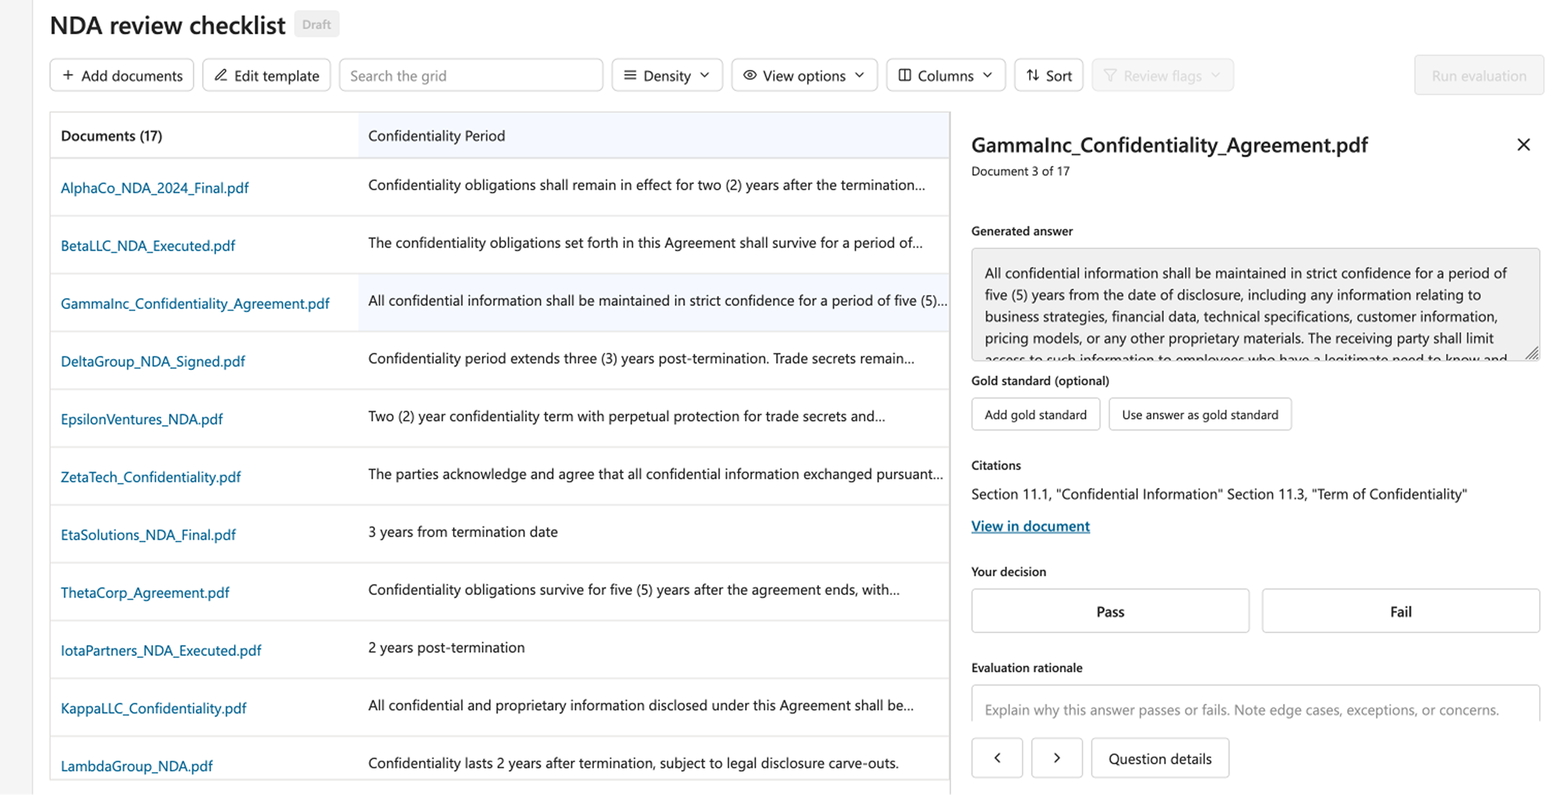
Task: Click Use answer as gold standard
Action: [x=1200, y=415]
